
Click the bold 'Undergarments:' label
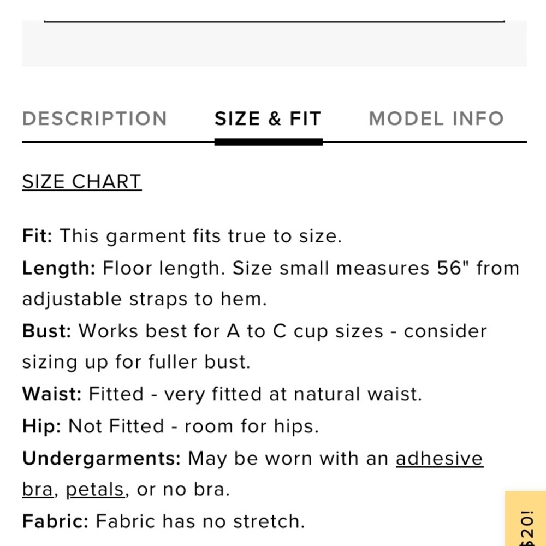click(102, 459)
